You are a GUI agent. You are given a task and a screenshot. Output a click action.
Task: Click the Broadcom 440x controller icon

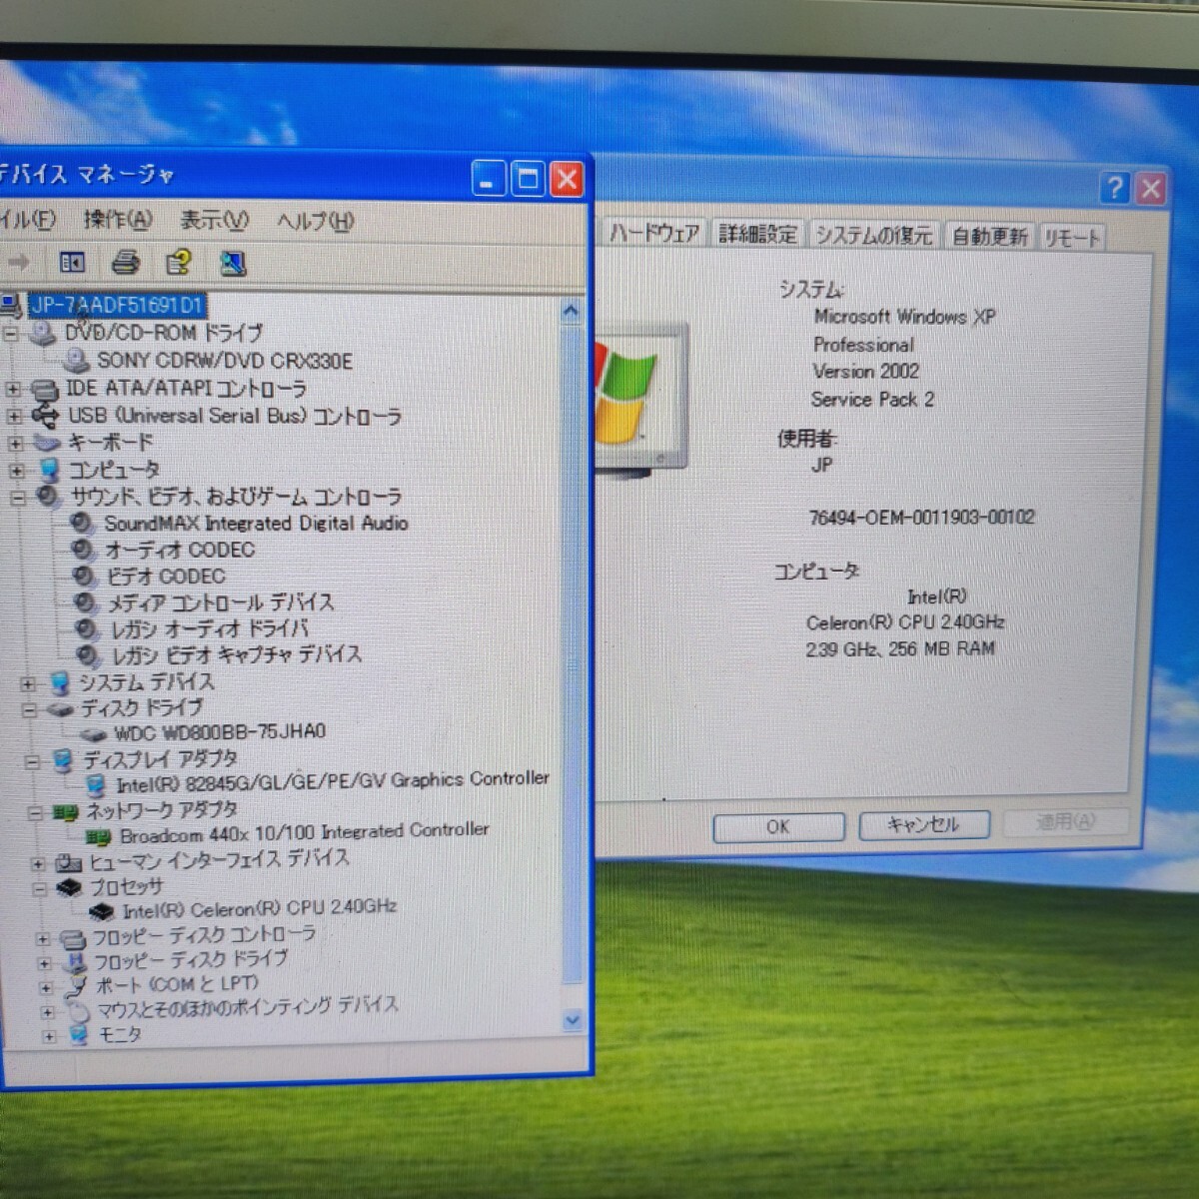(x=98, y=837)
